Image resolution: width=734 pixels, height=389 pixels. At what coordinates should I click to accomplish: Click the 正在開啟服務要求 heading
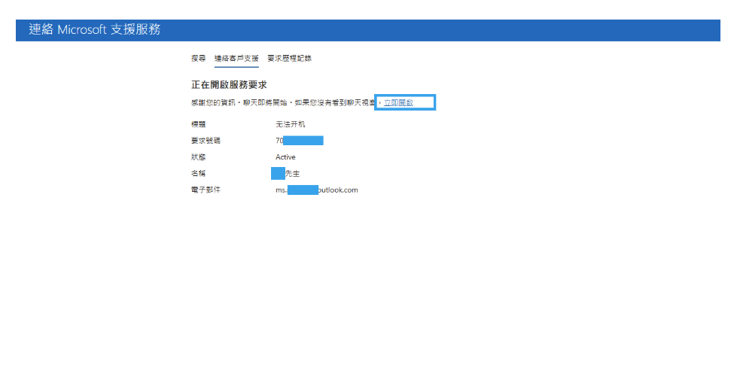coord(229,85)
